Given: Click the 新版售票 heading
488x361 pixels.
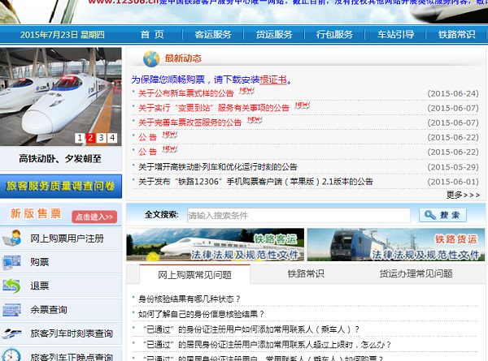Looking at the screenshot, I should 36,213.
